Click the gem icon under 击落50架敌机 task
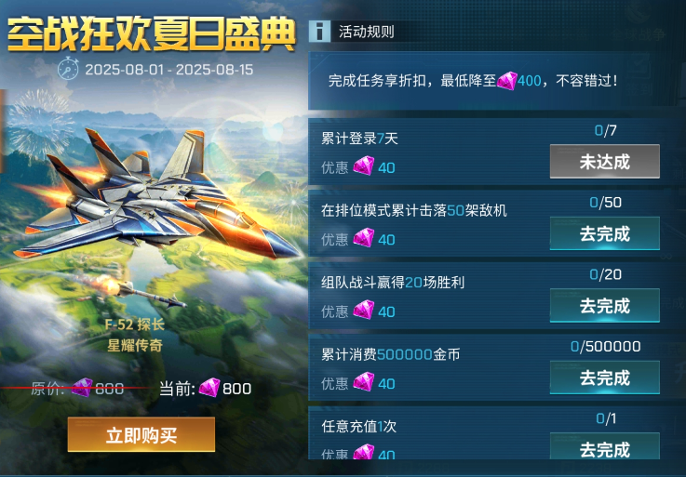The height and width of the screenshot is (477, 686). (364, 239)
